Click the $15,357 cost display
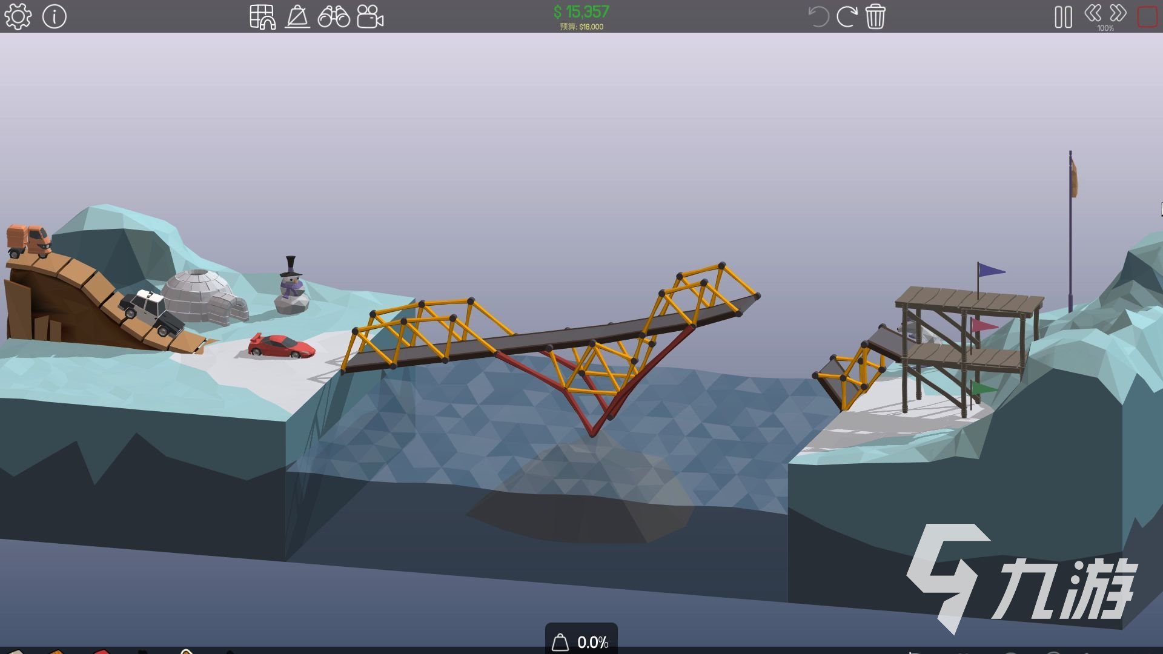Image resolution: width=1163 pixels, height=654 pixels. [581, 12]
